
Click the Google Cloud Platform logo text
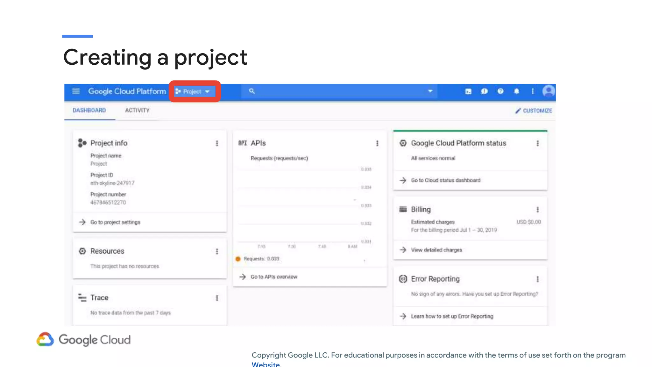pos(127,91)
